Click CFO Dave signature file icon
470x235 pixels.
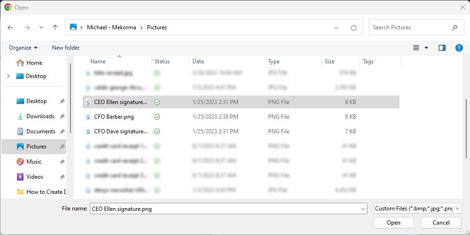pos(88,131)
